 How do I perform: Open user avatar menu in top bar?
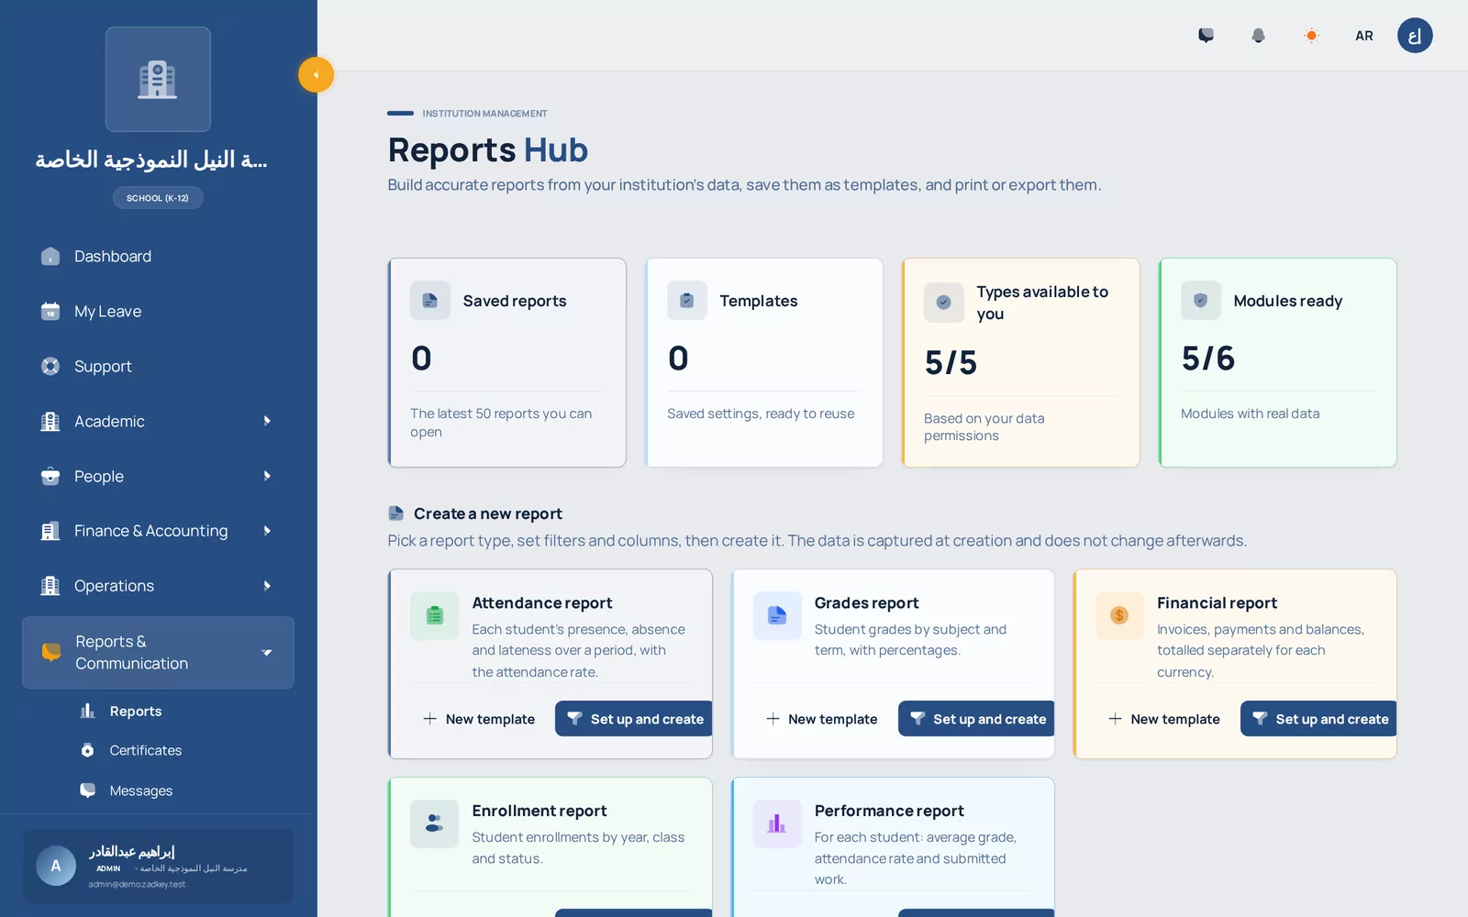coord(1415,36)
